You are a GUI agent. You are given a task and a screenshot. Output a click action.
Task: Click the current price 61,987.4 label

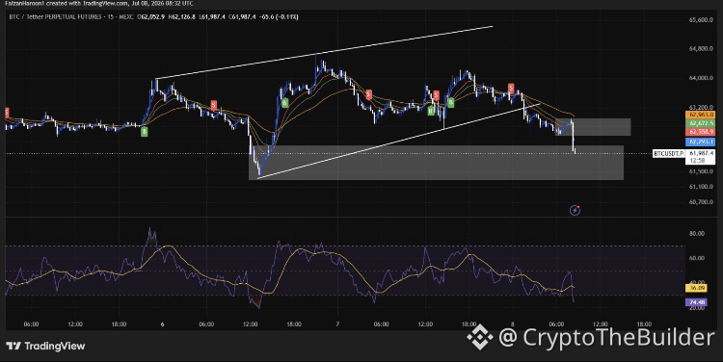click(x=701, y=153)
